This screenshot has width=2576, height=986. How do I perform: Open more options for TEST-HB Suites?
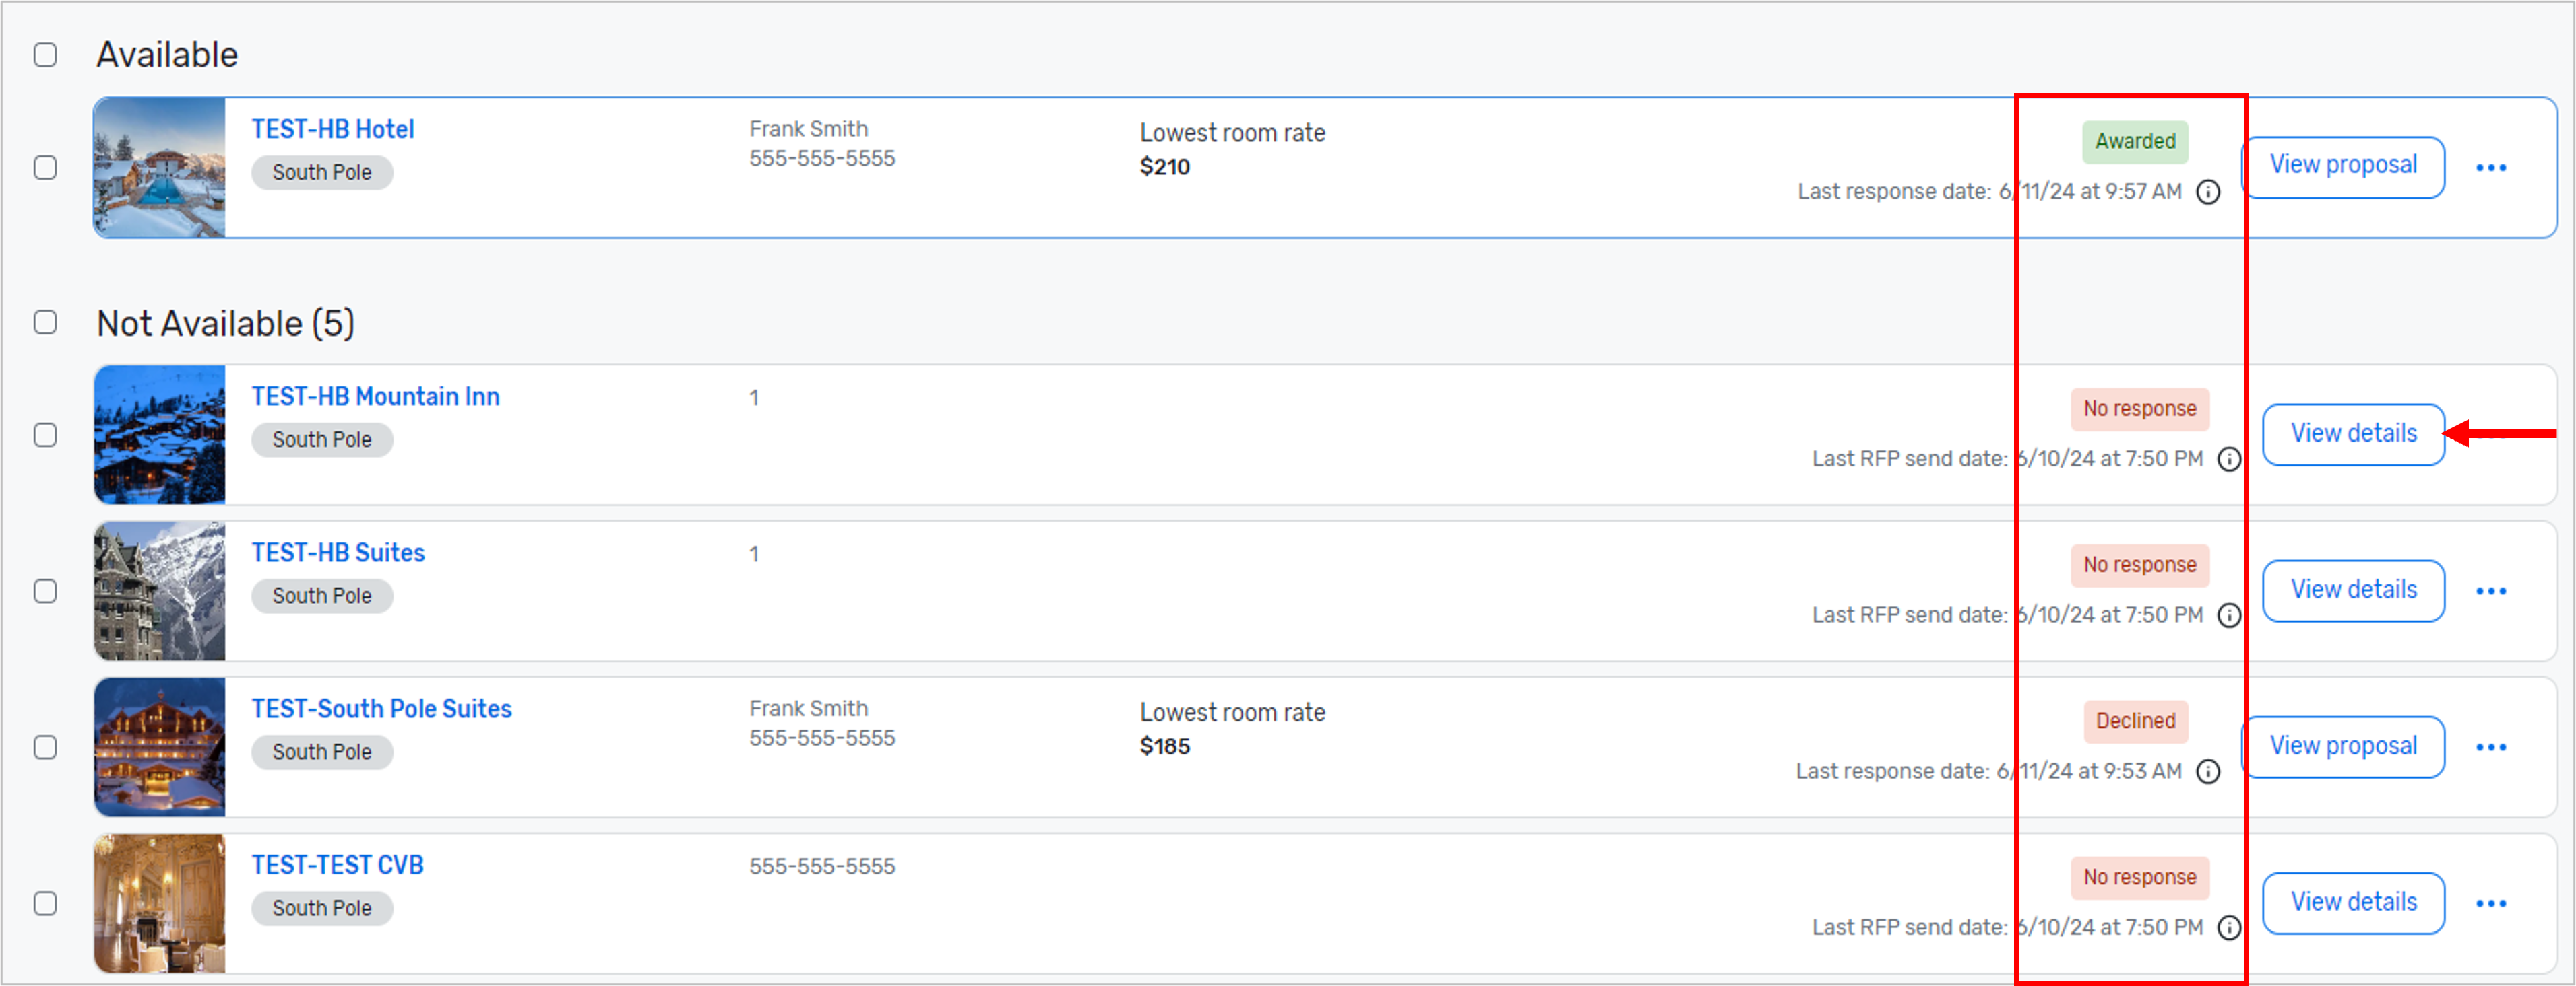[2491, 590]
